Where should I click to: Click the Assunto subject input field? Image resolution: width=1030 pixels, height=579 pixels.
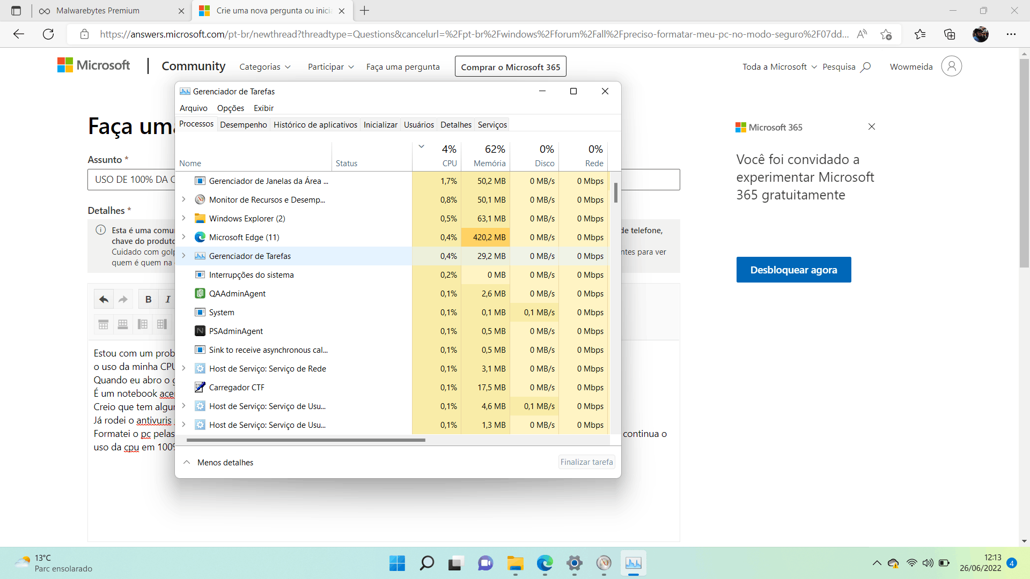[131, 180]
